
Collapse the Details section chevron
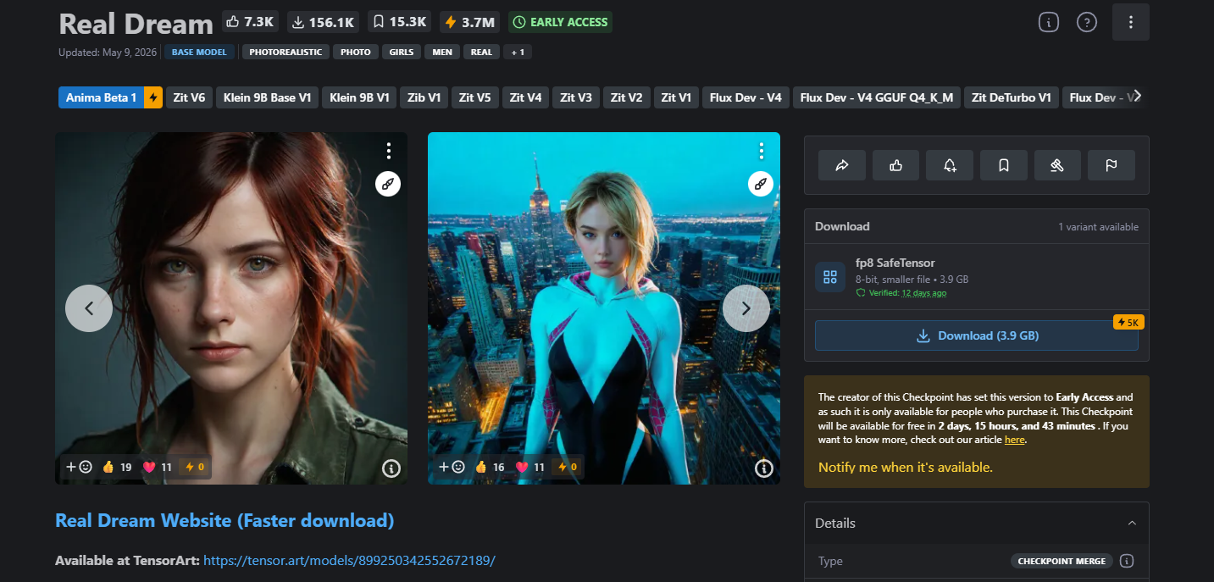(x=1132, y=524)
